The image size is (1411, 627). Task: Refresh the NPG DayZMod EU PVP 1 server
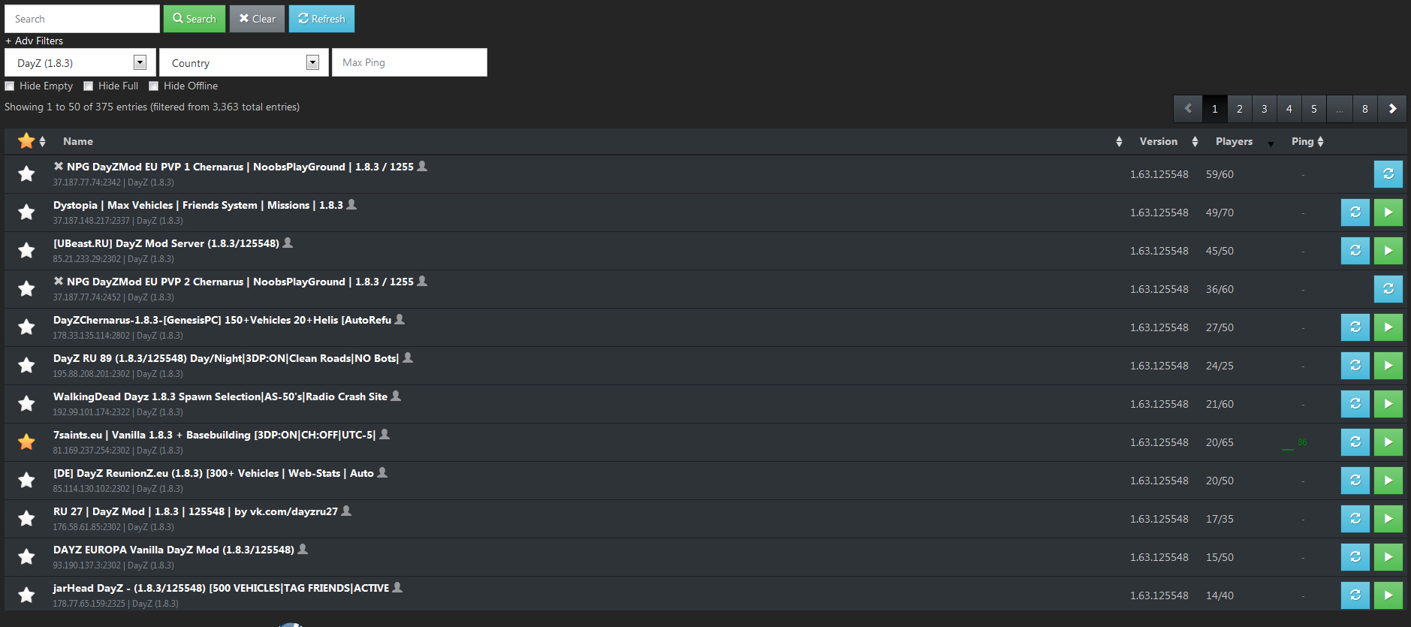coord(1388,174)
